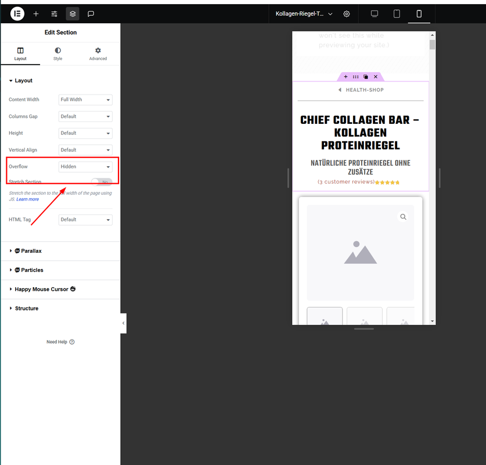The height and width of the screenshot is (465, 486).
Task: Click the HEALTH-SHOP back link
Action: tap(365, 90)
